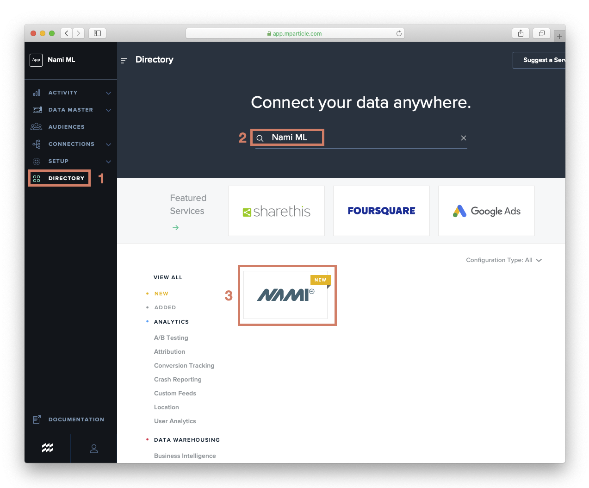Open the Safari share button
This screenshot has height=488, width=589.
[521, 33]
